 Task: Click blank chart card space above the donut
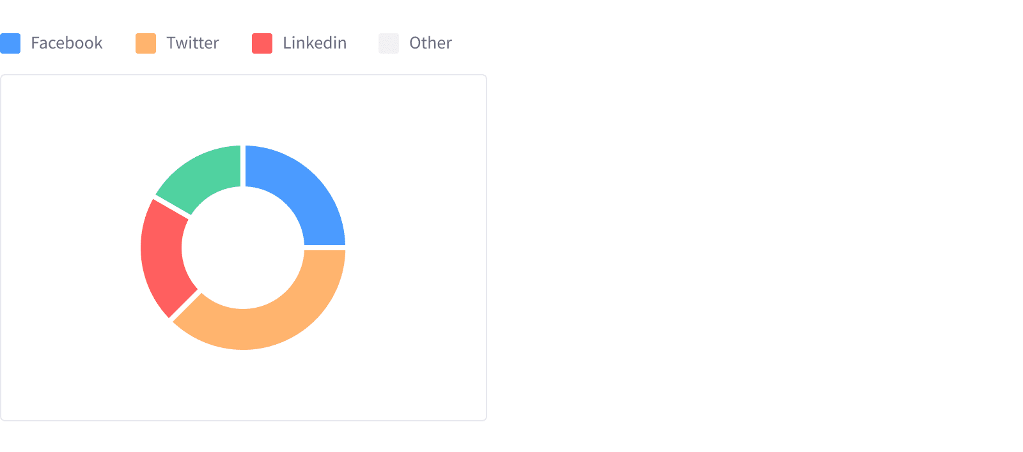pyautogui.click(x=243, y=109)
